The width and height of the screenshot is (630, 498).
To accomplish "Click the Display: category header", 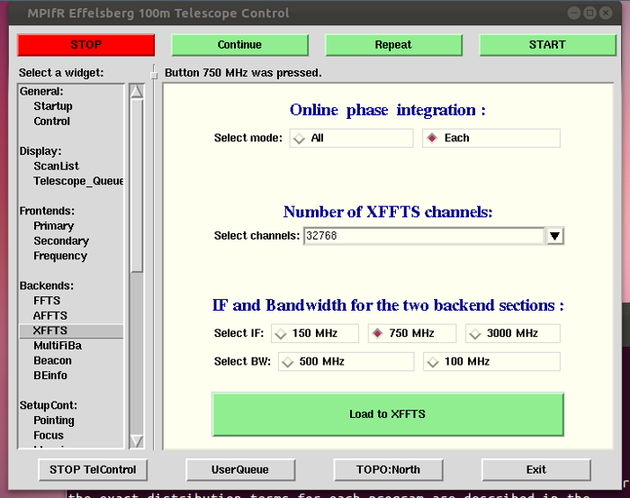I will [40, 151].
